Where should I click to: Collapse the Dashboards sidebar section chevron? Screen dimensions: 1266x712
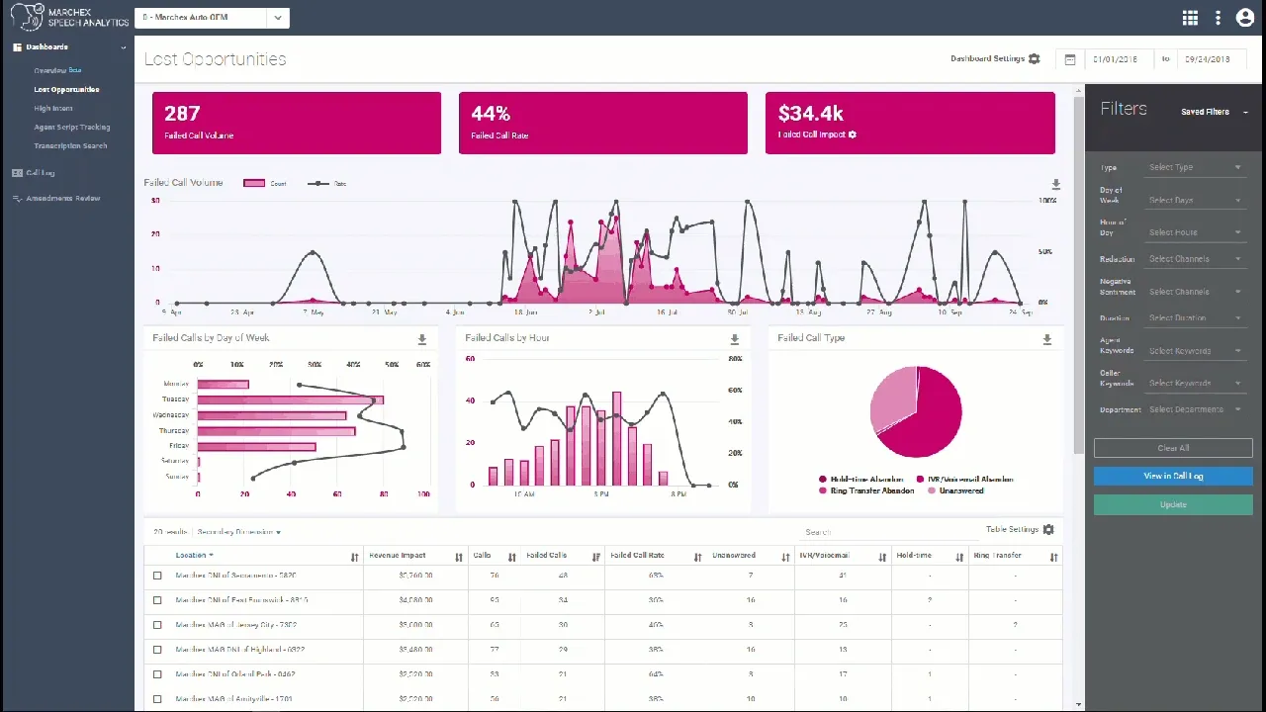(x=124, y=47)
